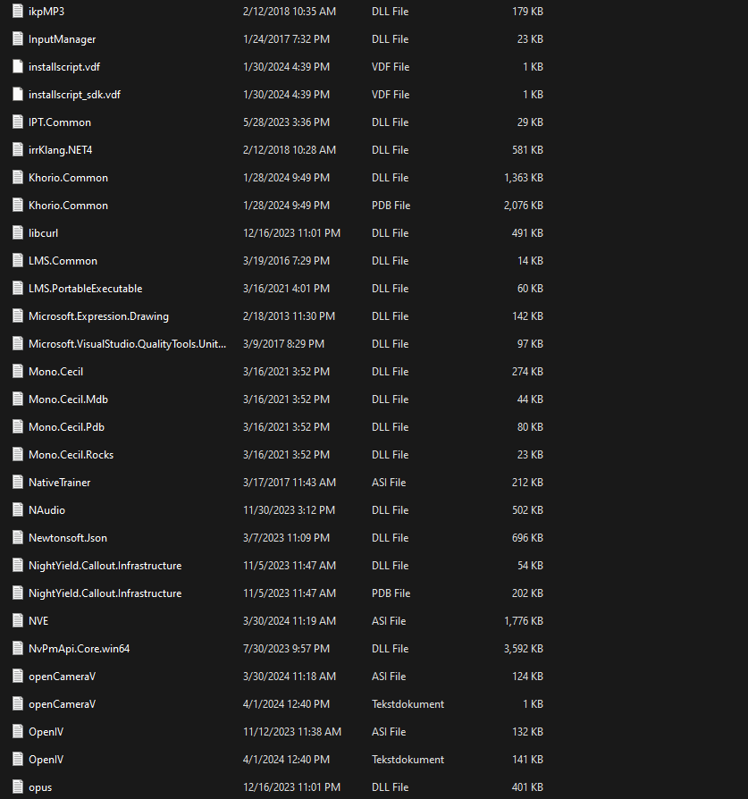Viewport: 748px width, 799px height.
Task: Click the NAudio file icon
Action: 18,510
